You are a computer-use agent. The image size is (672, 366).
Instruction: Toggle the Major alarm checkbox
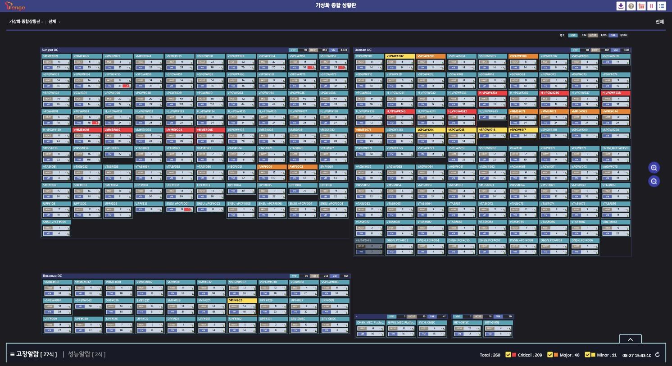pos(550,355)
